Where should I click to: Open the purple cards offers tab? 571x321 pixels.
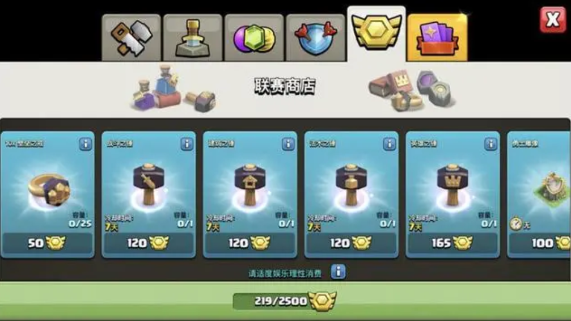[x=437, y=38]
